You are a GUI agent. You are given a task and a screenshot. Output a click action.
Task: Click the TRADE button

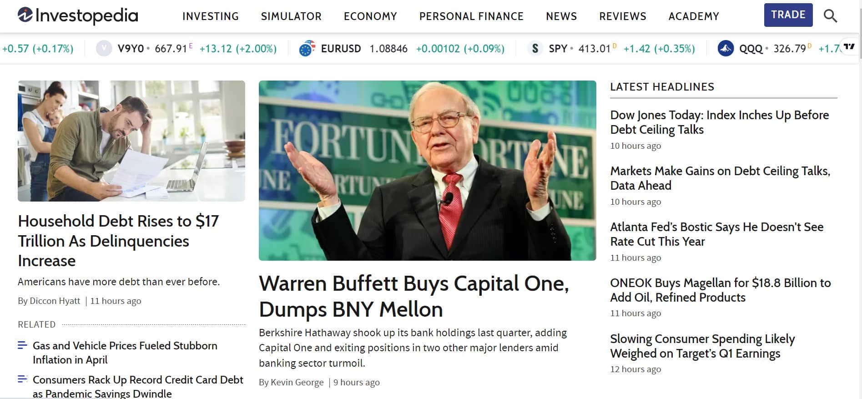pyautogui.click(x=788, y=14)
